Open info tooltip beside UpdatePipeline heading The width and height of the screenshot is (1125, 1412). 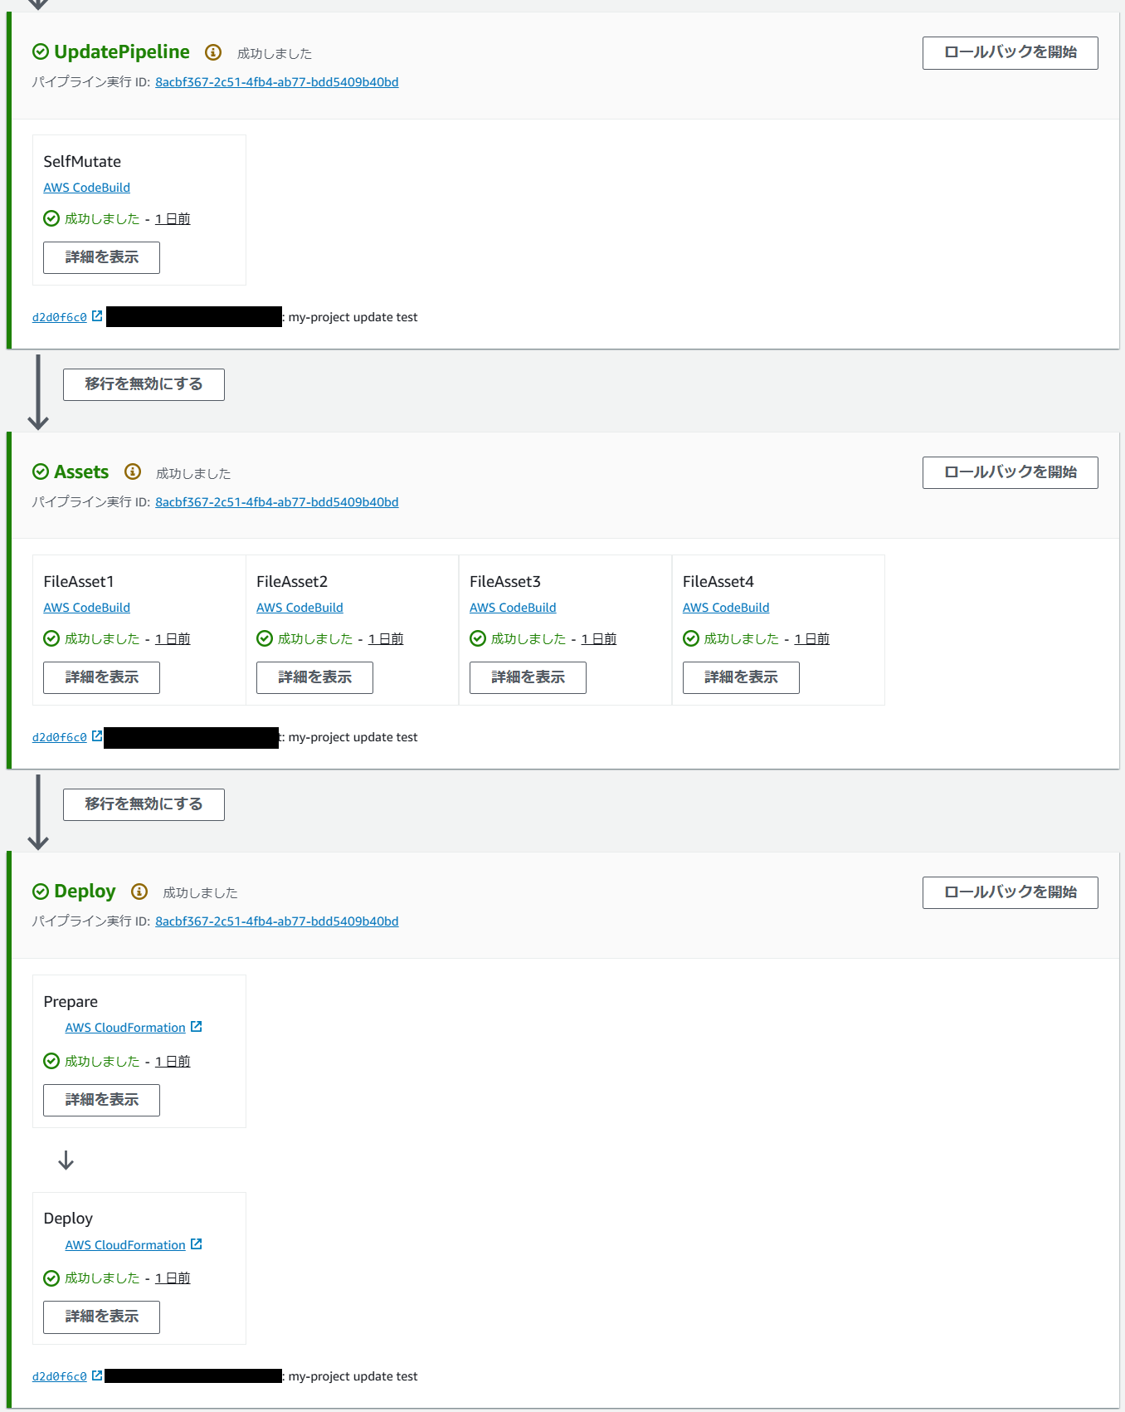point(214,52)
